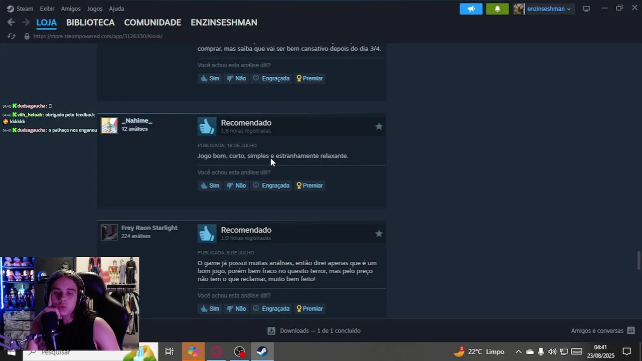Open Windows notification center icon
This screenshot has height=361, width=642.
pyautogui.click(x=626, y=351)
